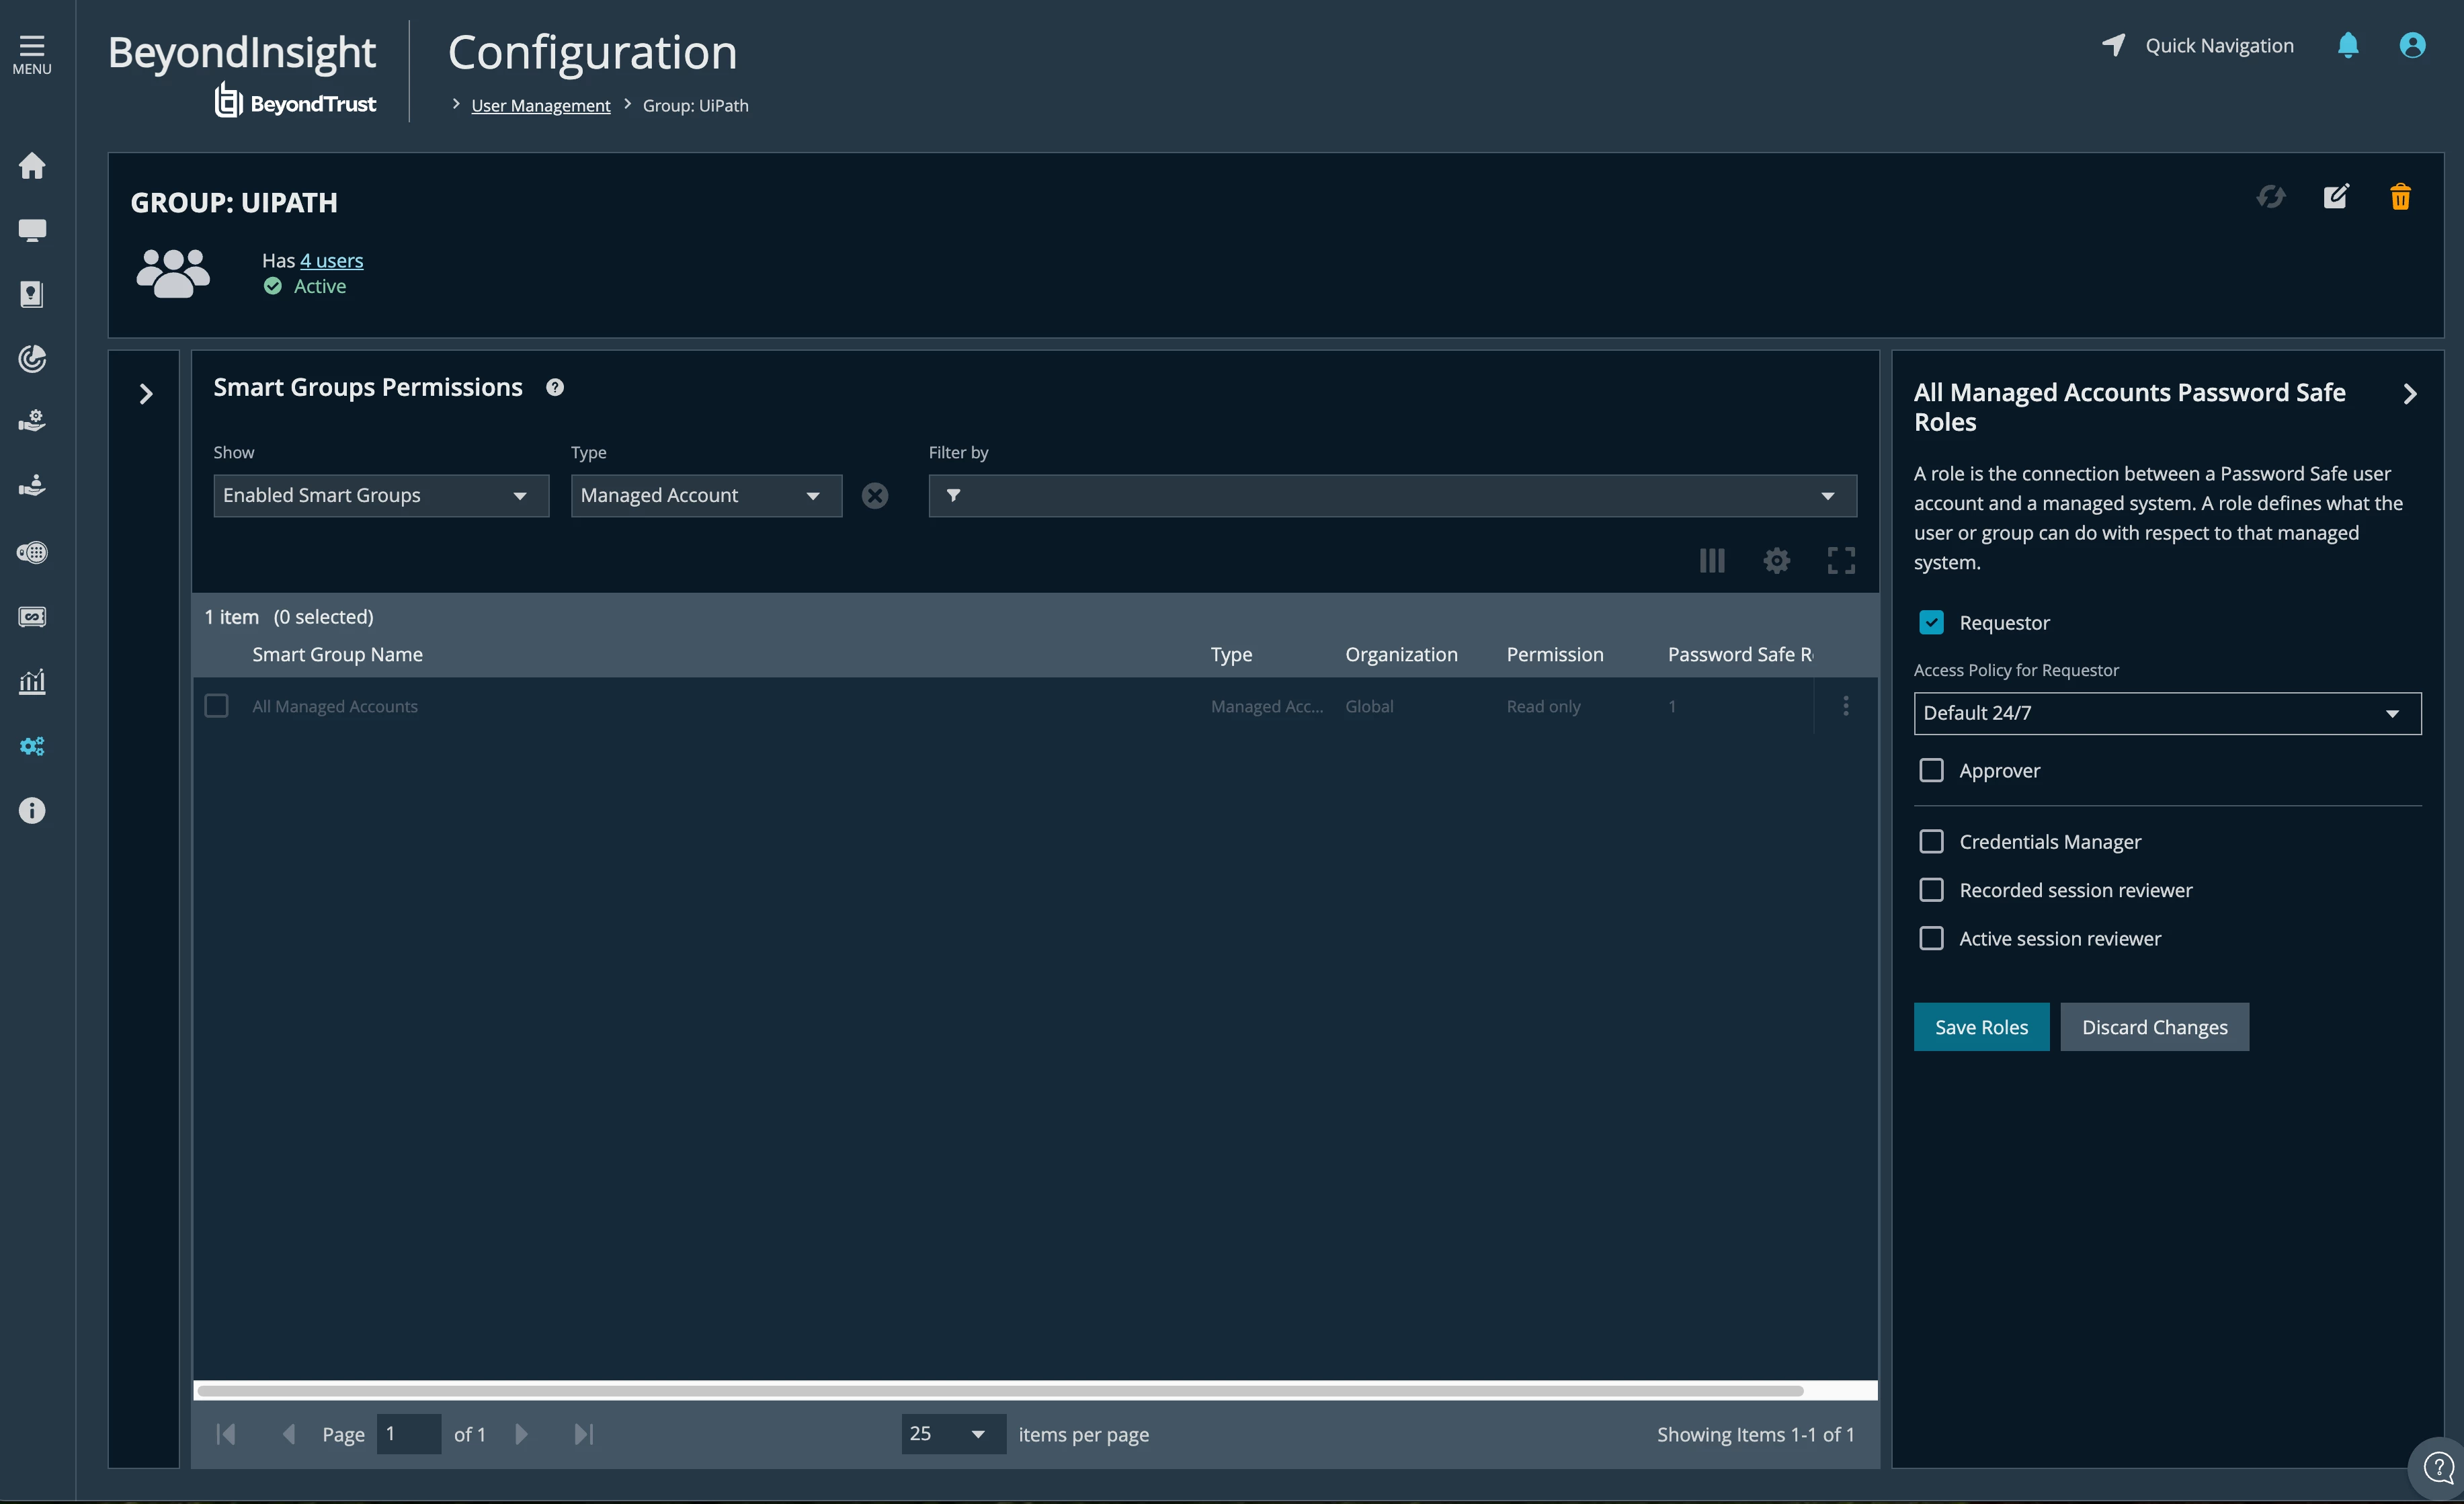Screen dimensions: 2464x1504
Task: Change the 25 items per page dropdown
Action: [953, 1434]
